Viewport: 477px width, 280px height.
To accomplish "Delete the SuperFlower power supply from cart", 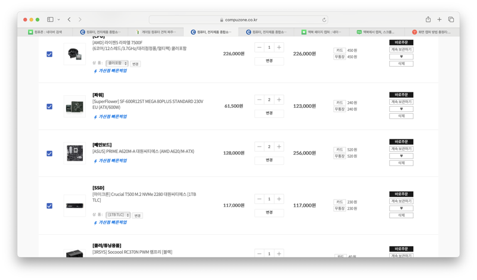I will 401,116.
